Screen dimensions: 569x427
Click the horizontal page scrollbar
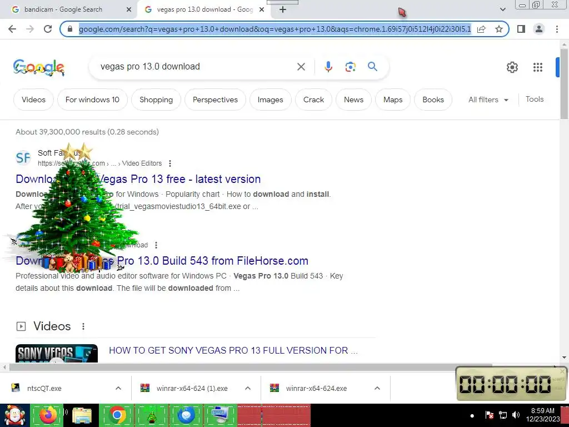click(251, 368)
